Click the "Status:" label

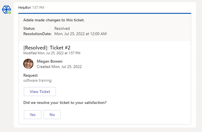29,28
